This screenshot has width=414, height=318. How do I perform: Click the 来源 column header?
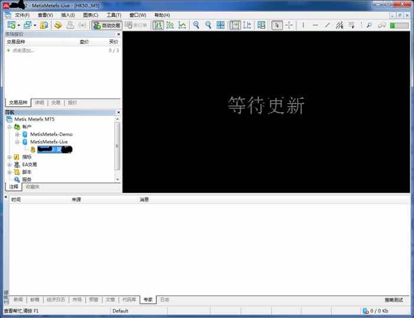click(76, 200)
